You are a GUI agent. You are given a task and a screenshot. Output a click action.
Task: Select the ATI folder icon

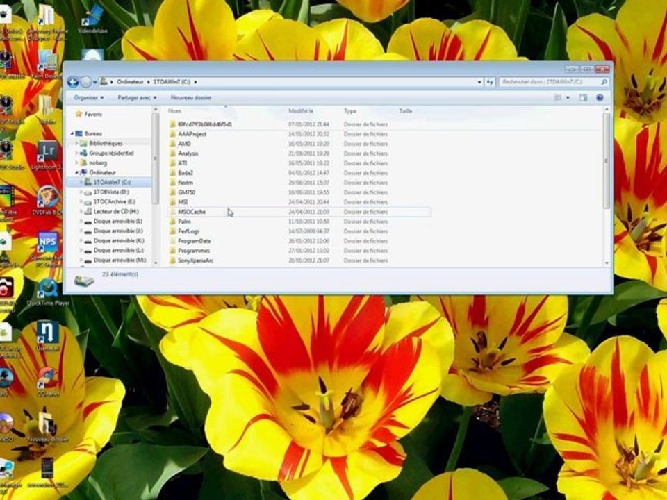[172, 163]
